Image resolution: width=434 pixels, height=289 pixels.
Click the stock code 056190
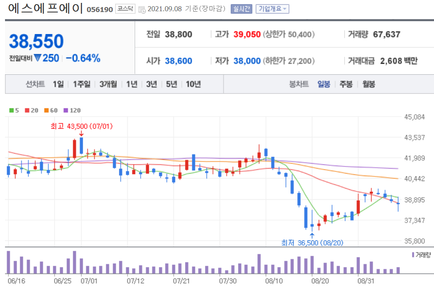[100, 10]
